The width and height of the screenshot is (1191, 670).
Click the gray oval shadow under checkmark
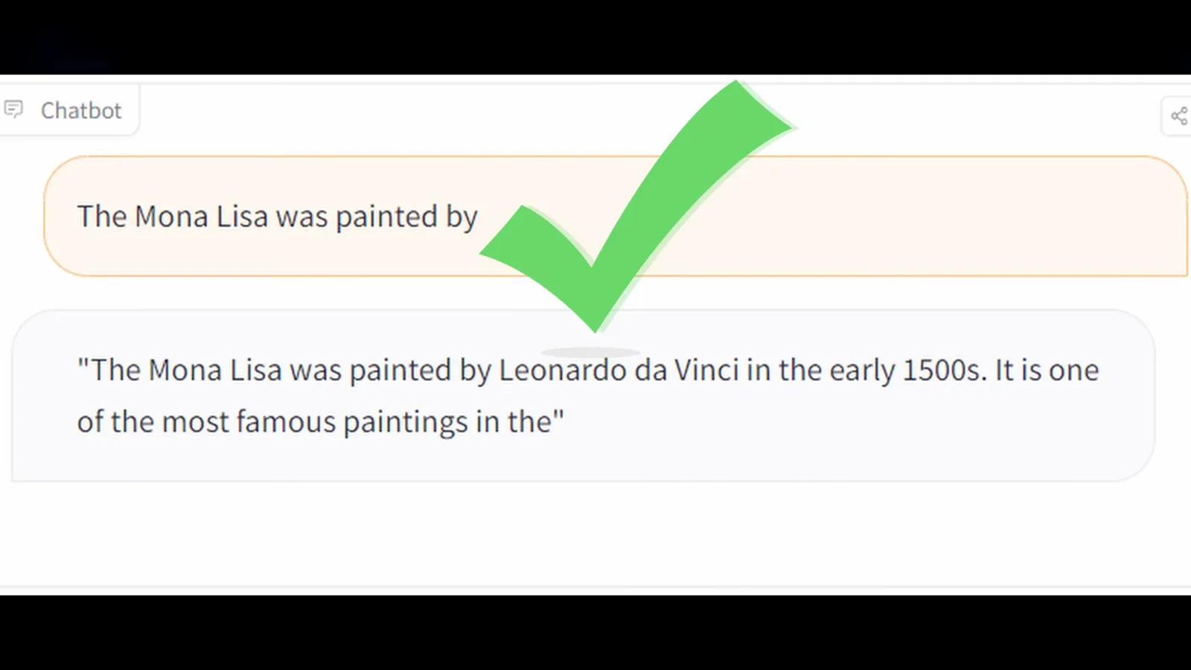click(590, 351)
